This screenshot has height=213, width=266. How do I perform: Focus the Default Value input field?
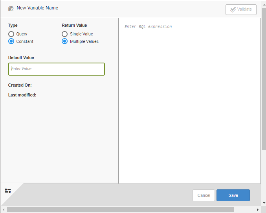(57, 69)
